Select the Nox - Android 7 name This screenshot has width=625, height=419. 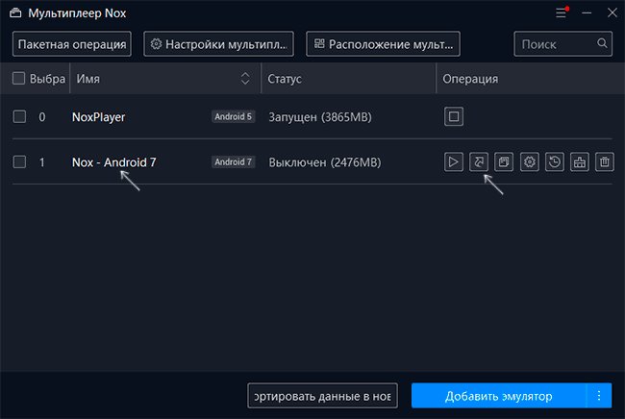[x=114, y=162]
